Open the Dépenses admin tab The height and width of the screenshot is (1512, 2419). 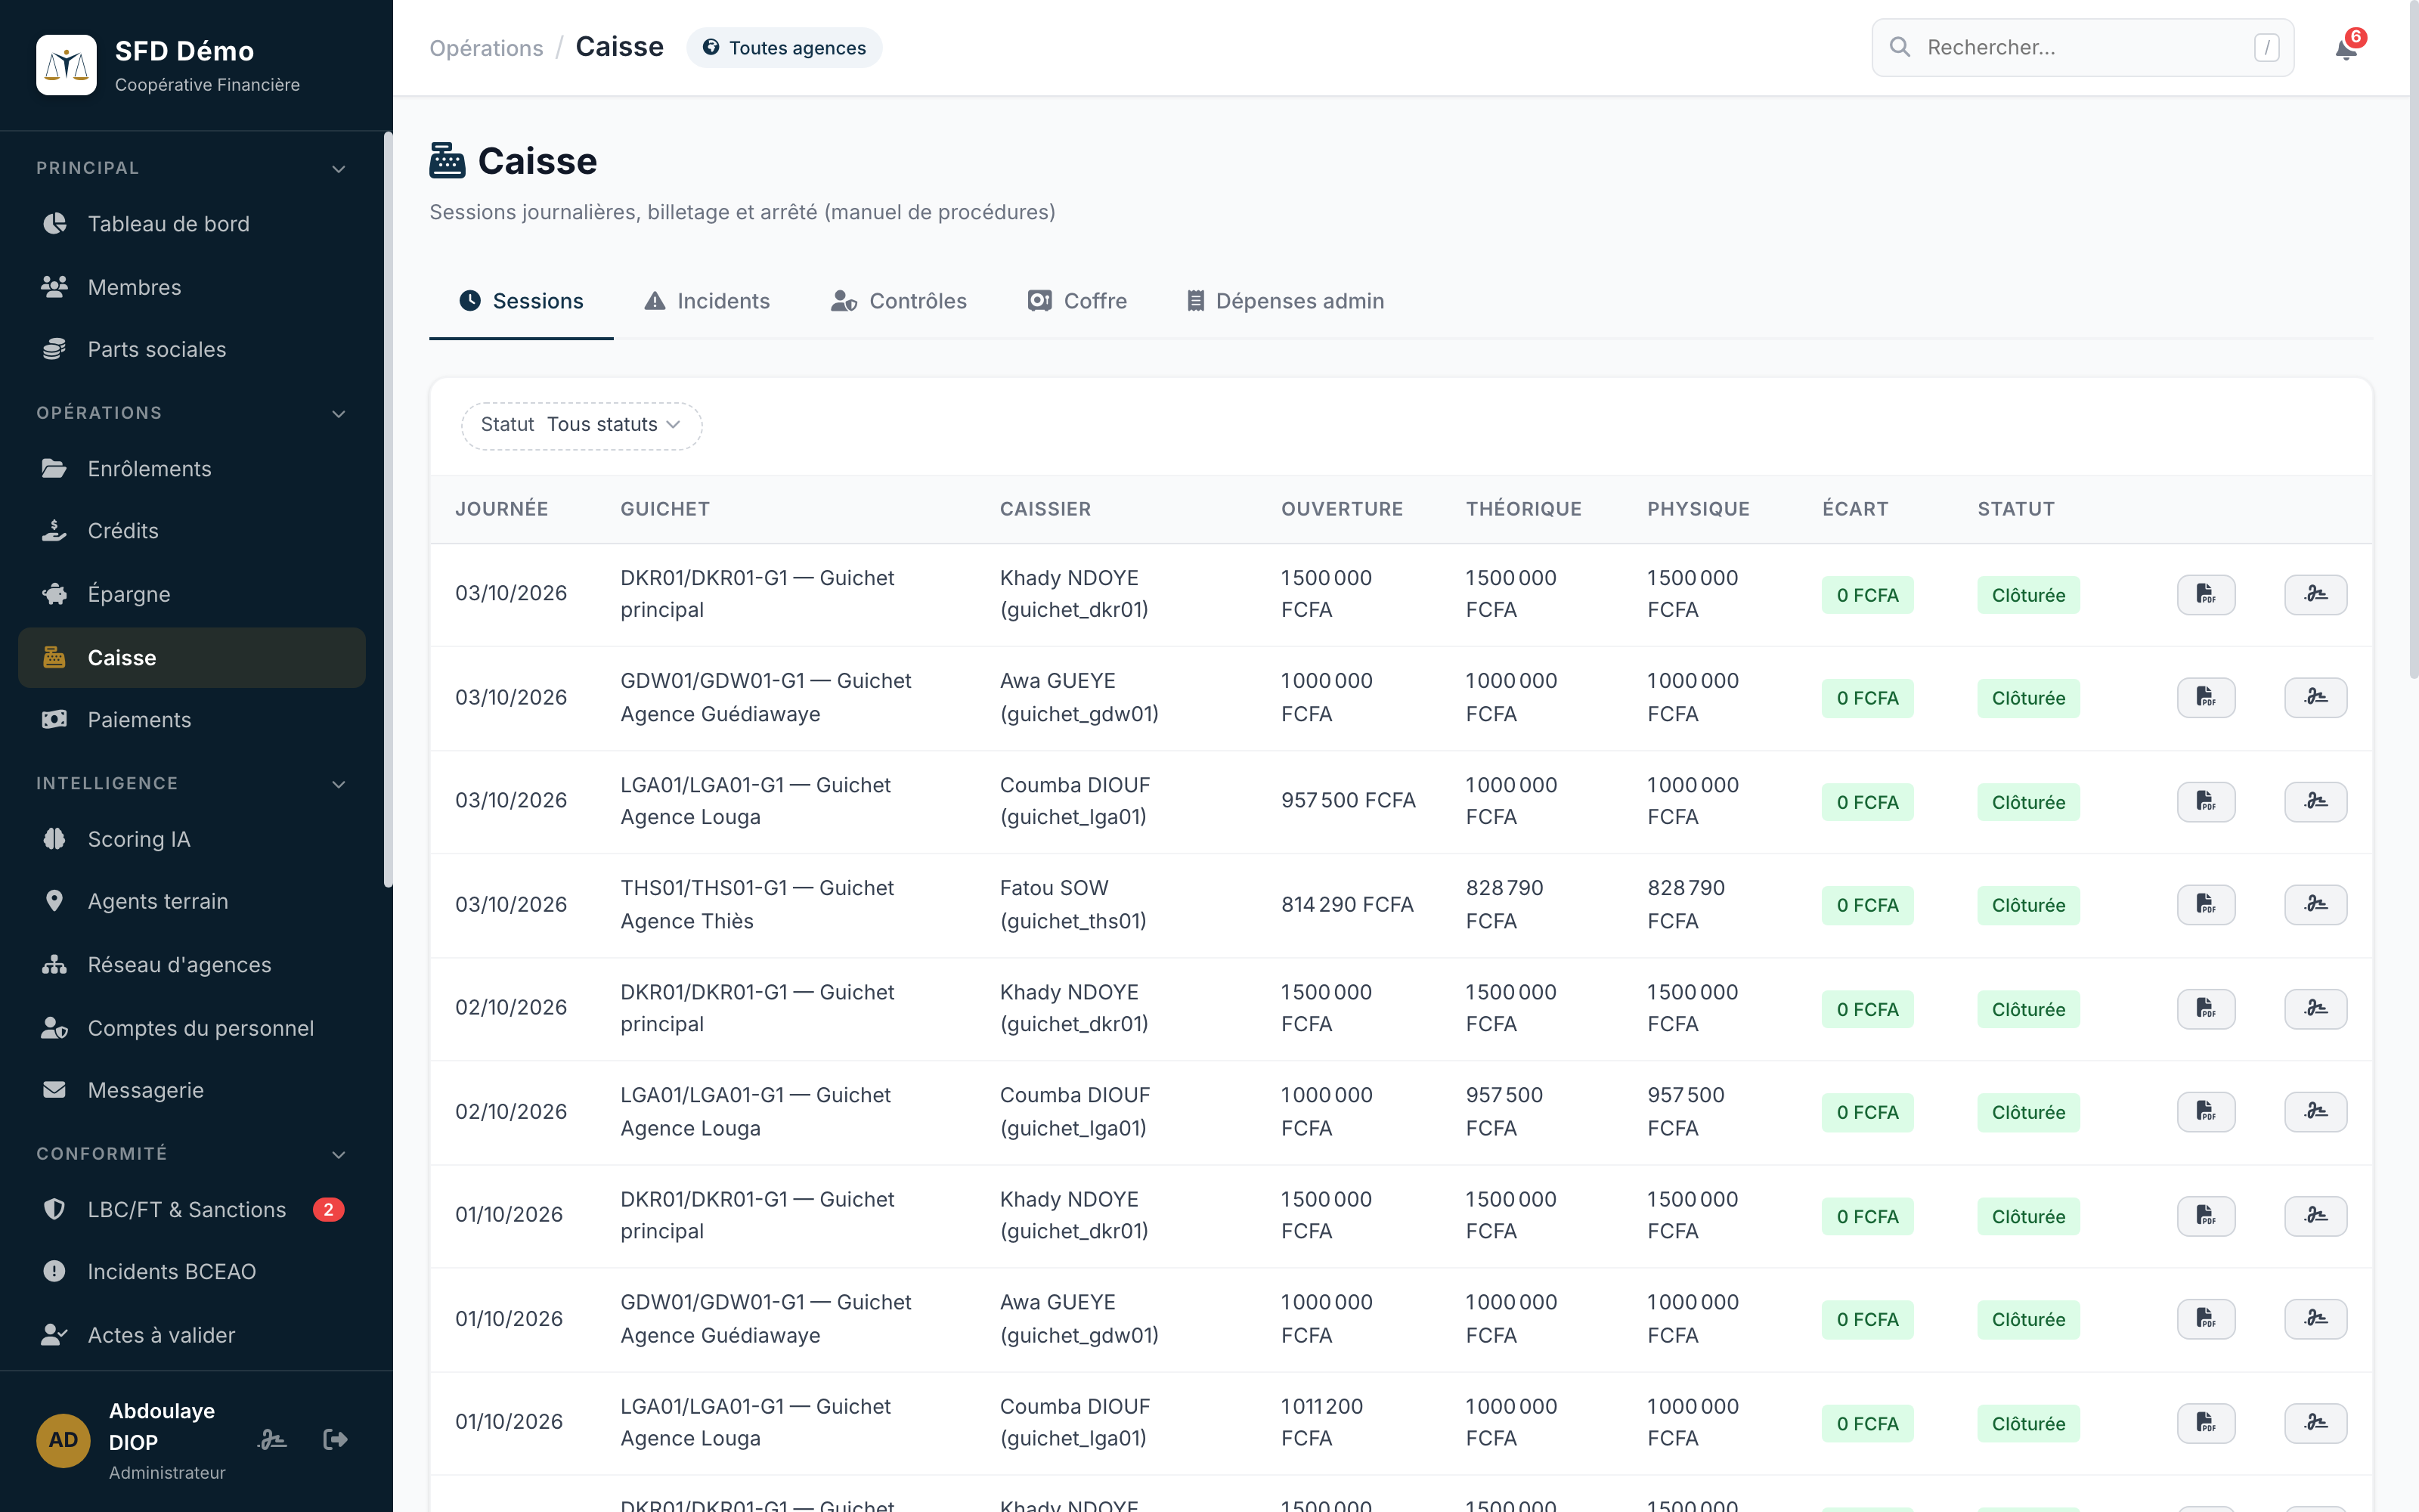point(1284,301)
